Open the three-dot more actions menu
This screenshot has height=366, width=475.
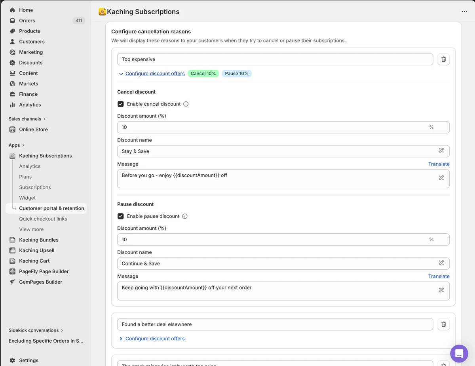[464, 12]
